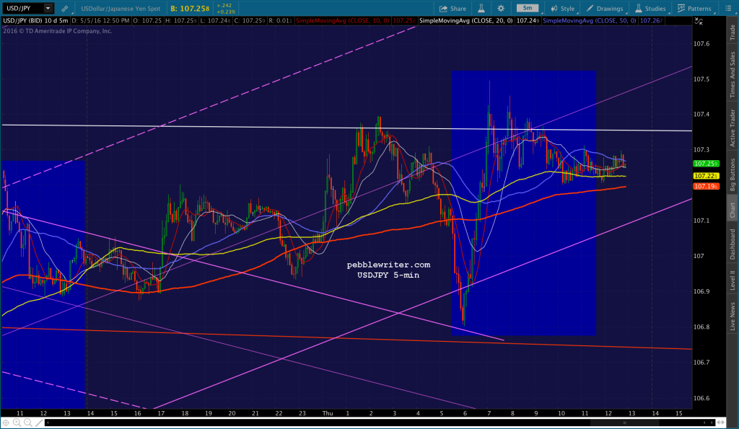Click USDollar/Japanese Yen Spot description
This screenshot has width=739, height=429.
(x=121, y=9)
